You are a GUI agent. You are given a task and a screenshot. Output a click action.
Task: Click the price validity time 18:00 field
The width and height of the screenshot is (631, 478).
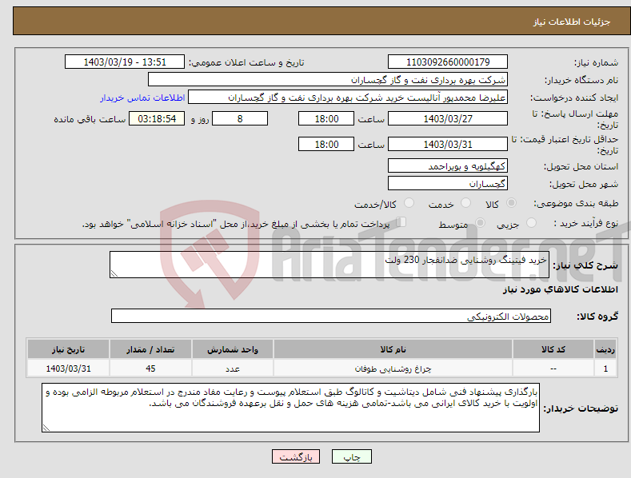click(x=326, y=144)
